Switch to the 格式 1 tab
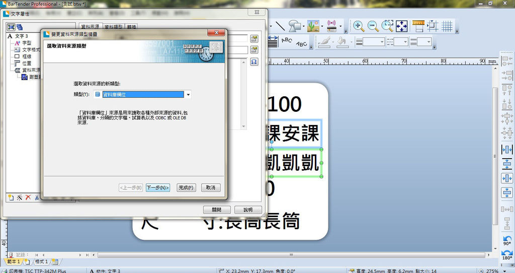The width and height of the screenshot is (515, 273). tap(41, 262)
